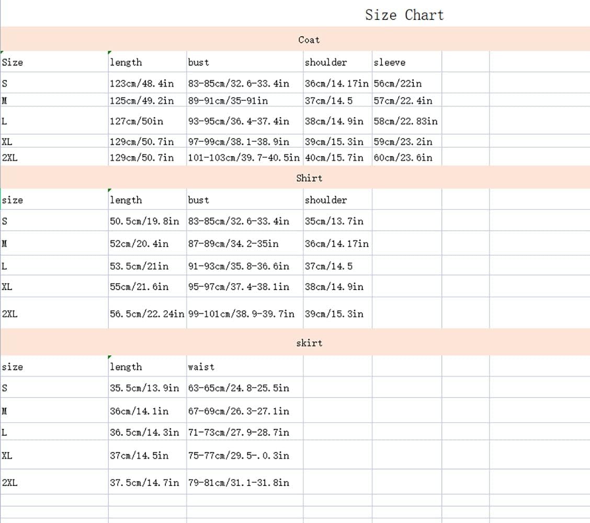The image size is (590, 523).
Task: Click the Size Chart title text
Action: pyautogui.click(x=404, y=15)
